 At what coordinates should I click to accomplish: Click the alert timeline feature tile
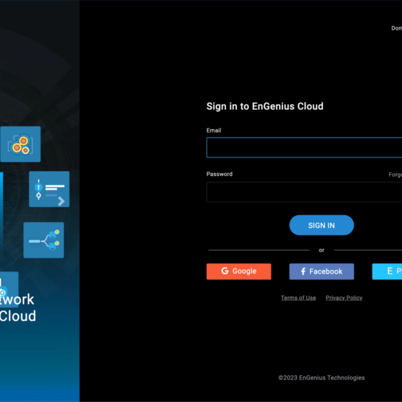coord(49,189)
